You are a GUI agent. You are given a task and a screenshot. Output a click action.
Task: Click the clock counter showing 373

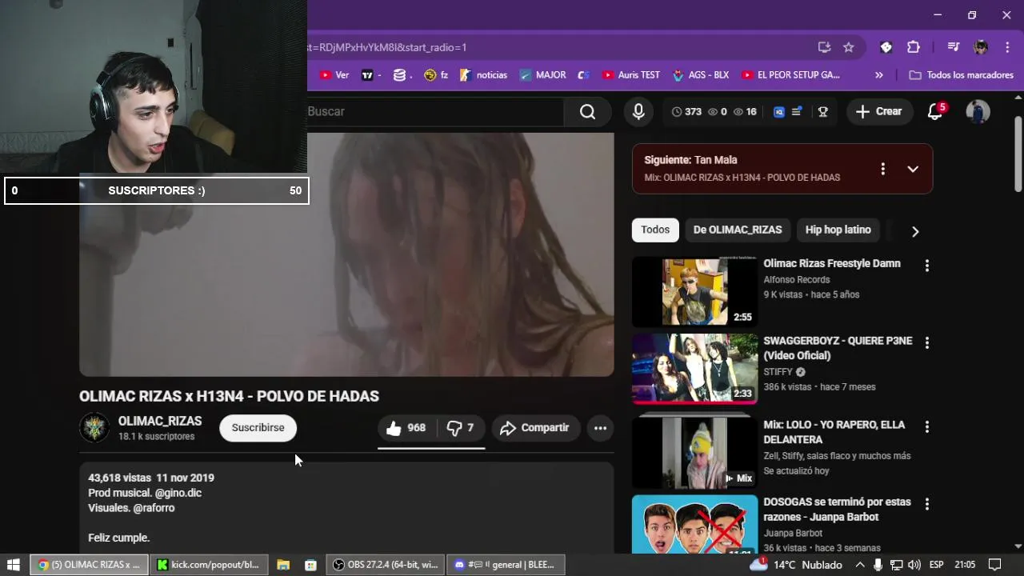[686, 112]
